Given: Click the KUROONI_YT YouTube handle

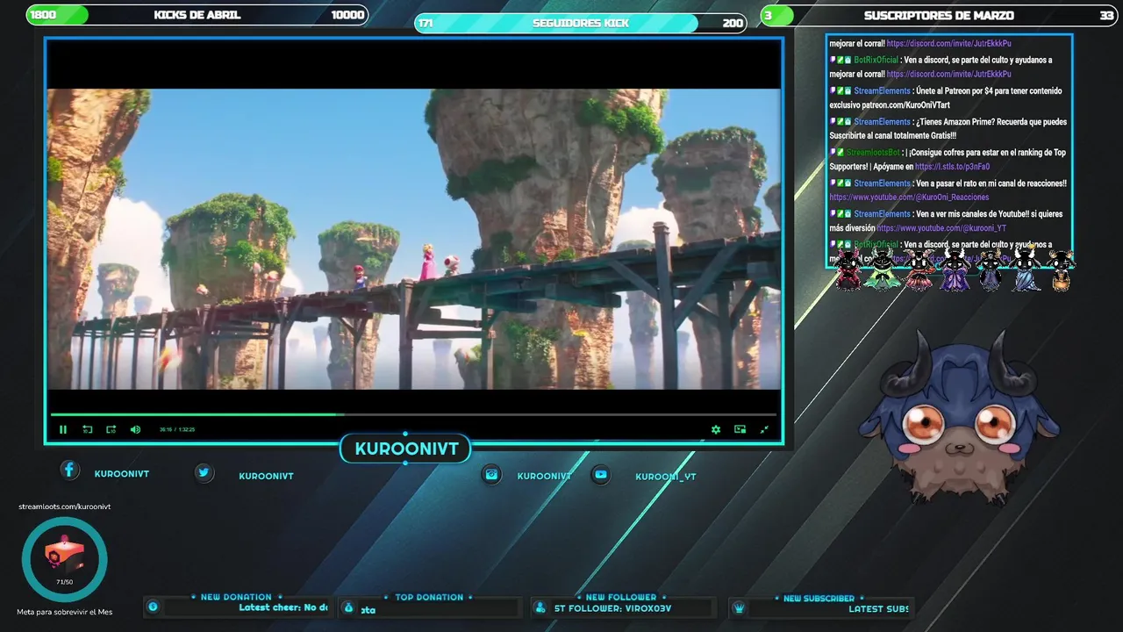Looking at the screenshot, I should click(x=666, y=477).
